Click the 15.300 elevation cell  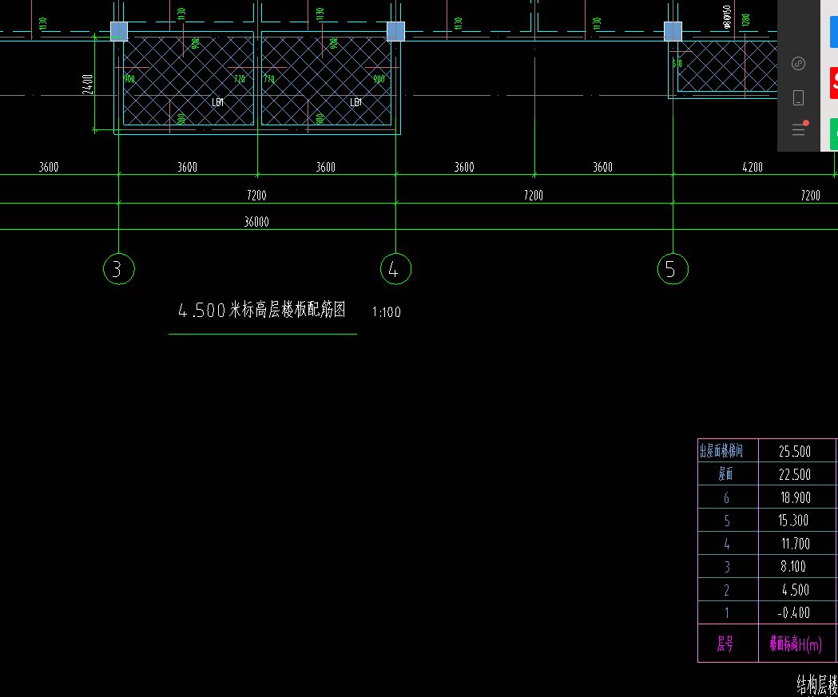pos(797,521)
